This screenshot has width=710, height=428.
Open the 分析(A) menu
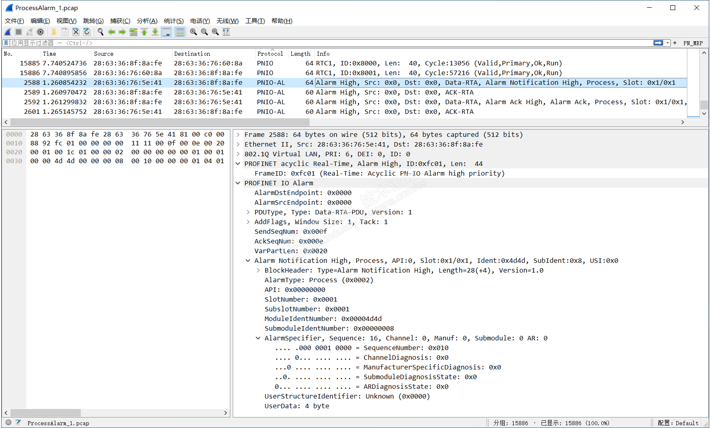[147, 21]
